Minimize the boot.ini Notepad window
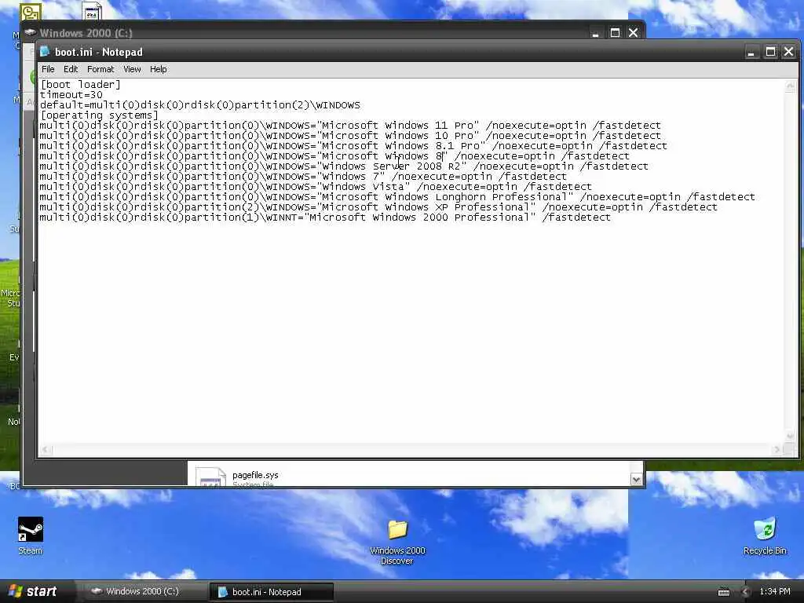This screenshot has width=804, height=603. [751, 52]
